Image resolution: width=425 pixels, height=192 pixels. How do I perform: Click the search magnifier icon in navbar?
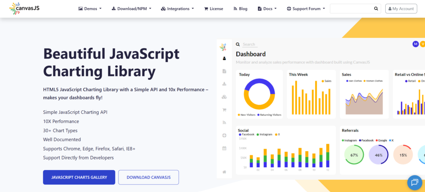point(376,9)
